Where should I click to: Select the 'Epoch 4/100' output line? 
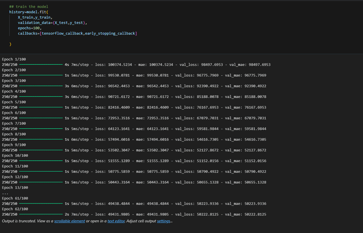pyautogui.click(x=14, y=91)
